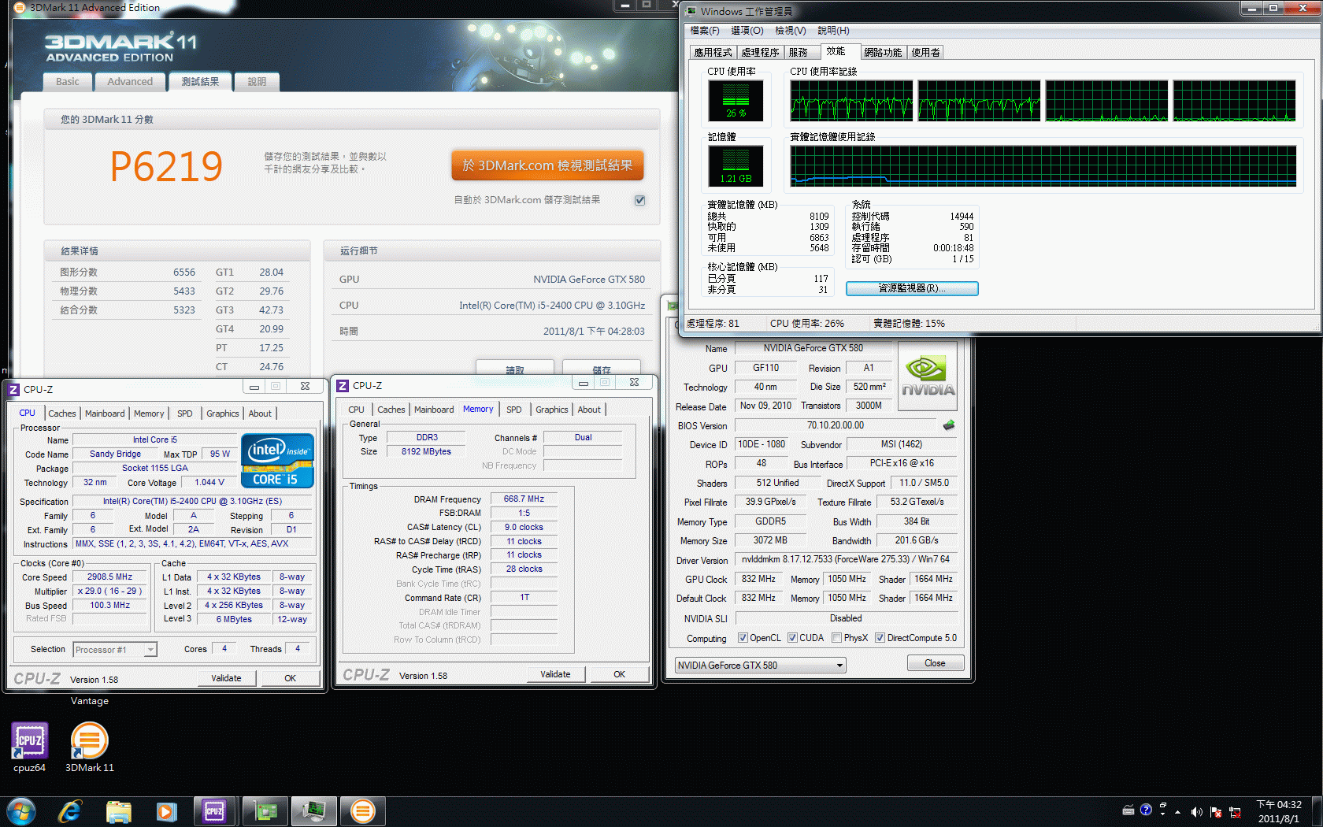Screen dimensions: 1323x827
Task: Open Graphics tab in left CPU-Z window
Action: pyautogui.click(x=222, y=413)
